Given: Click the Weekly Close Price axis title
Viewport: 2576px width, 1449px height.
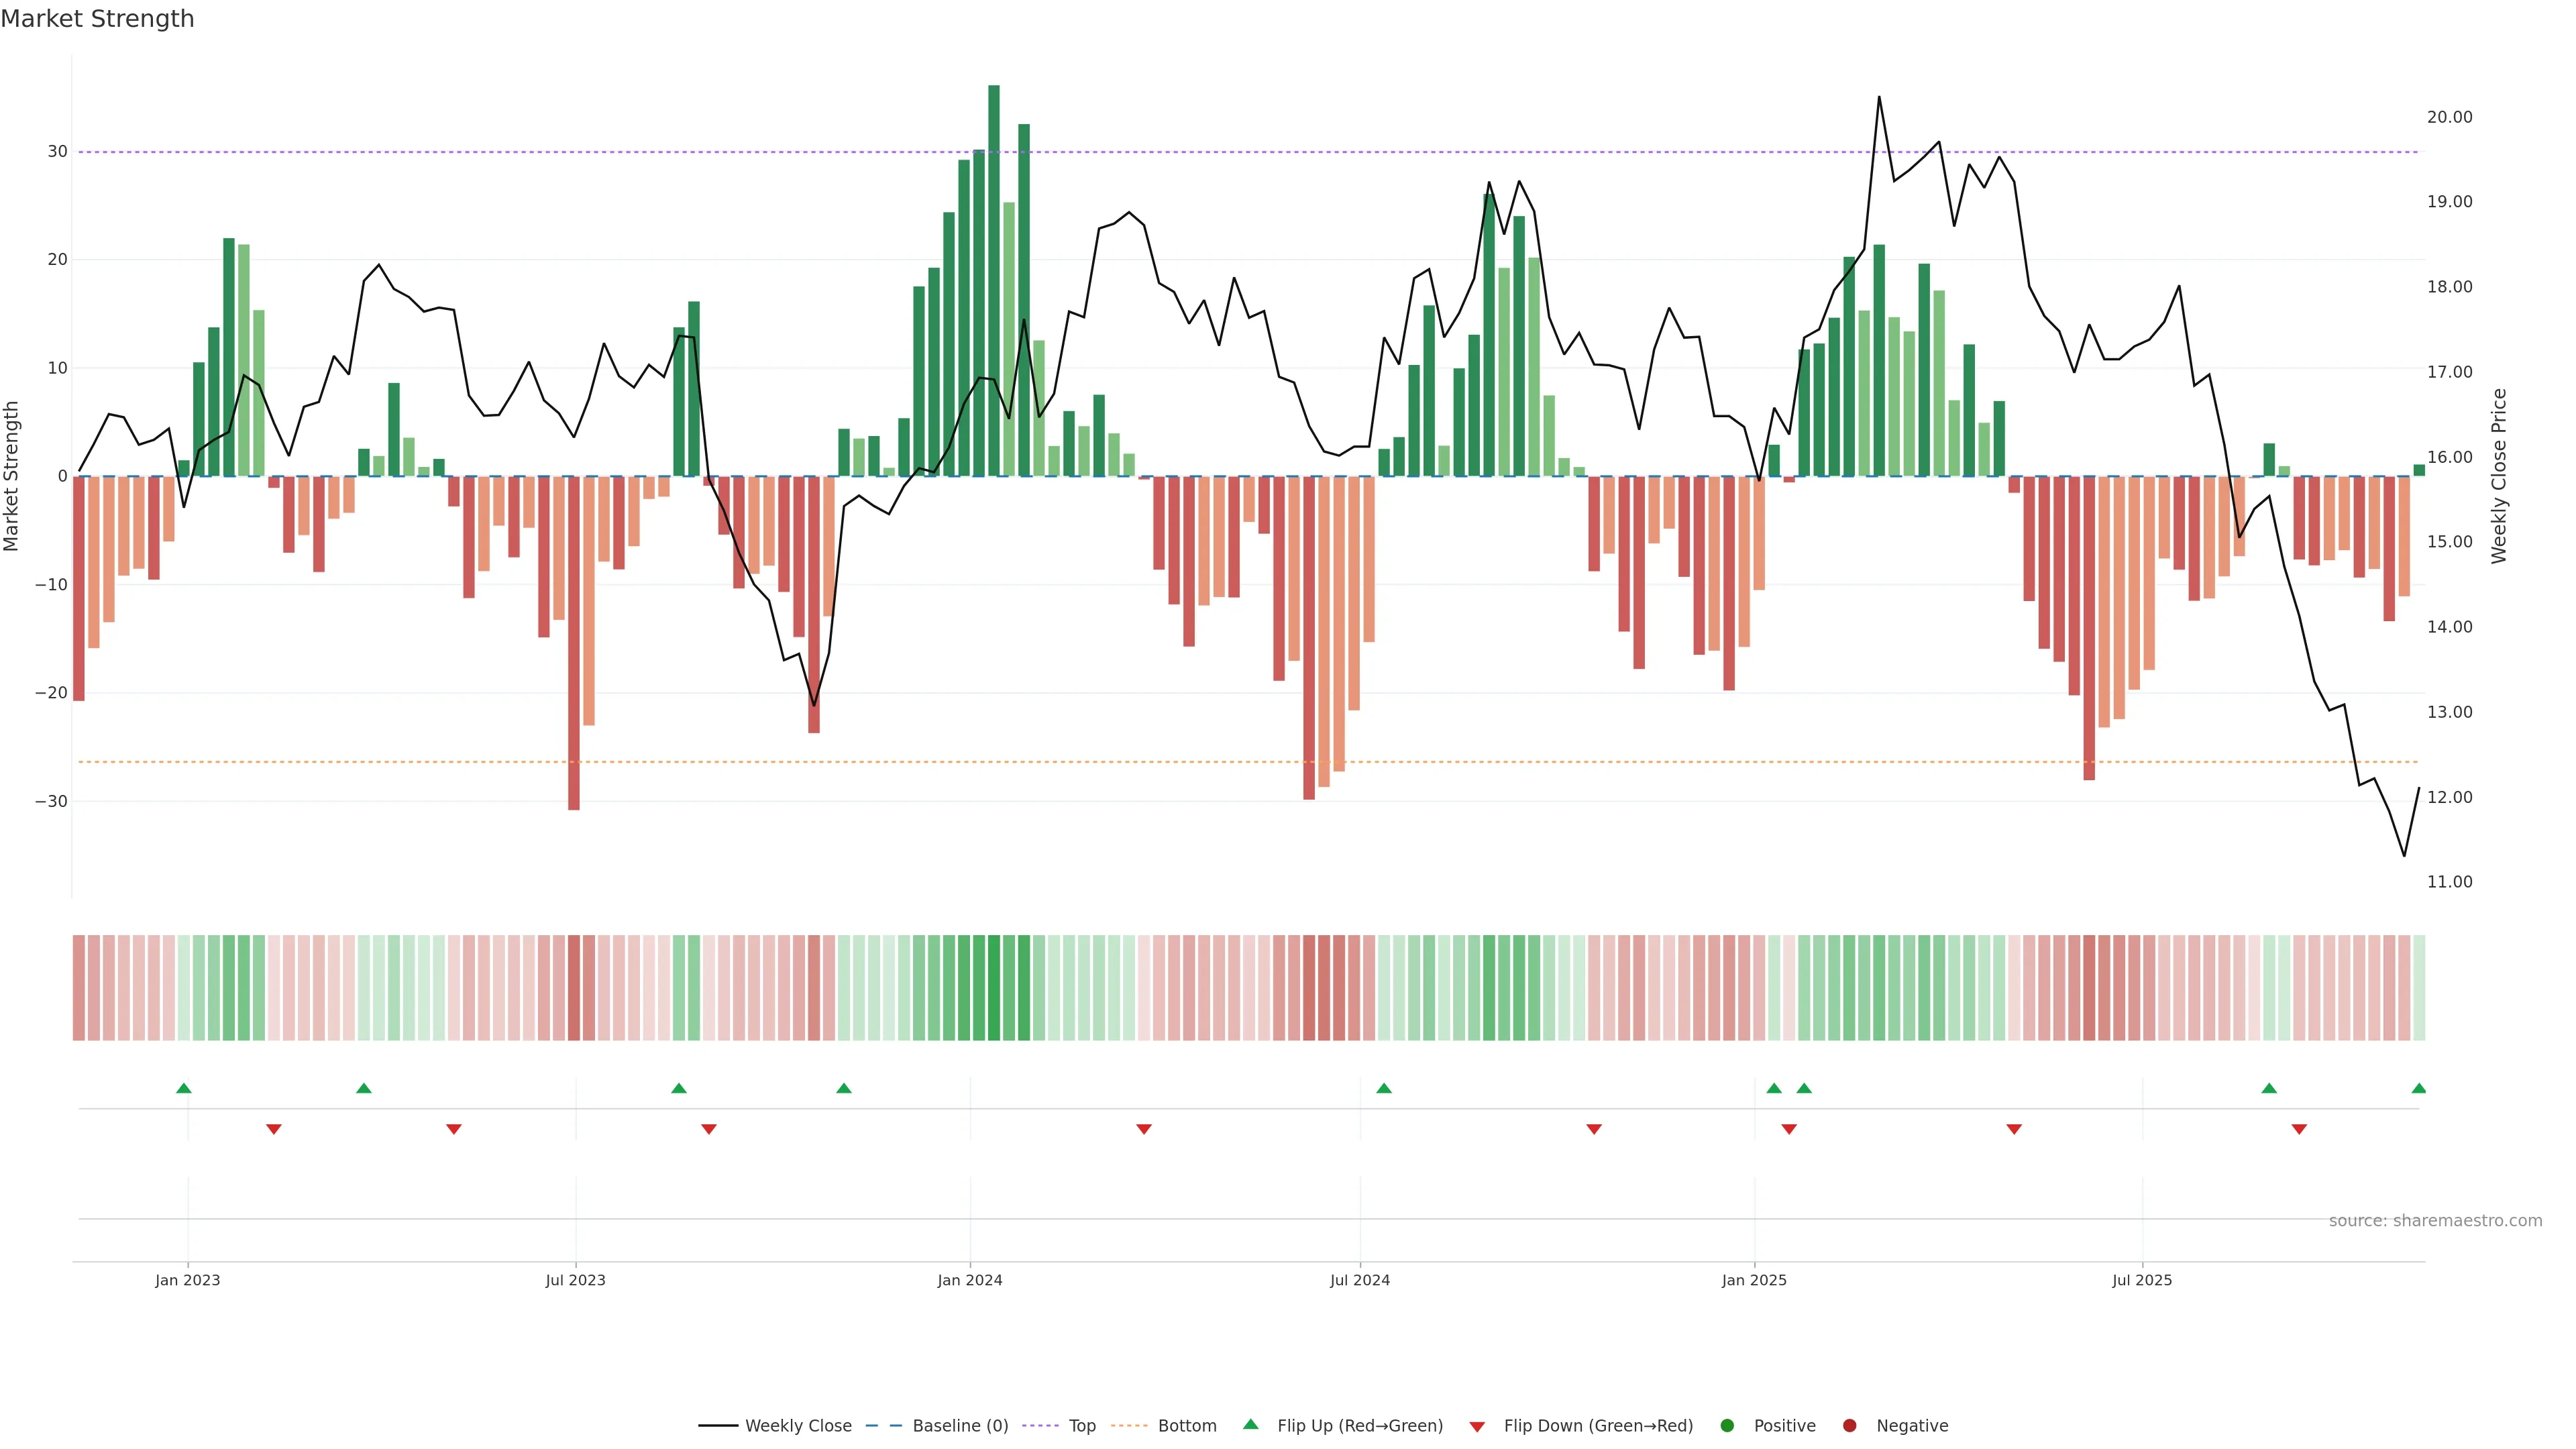Looking at the screenshot, I should [2498, 476].
